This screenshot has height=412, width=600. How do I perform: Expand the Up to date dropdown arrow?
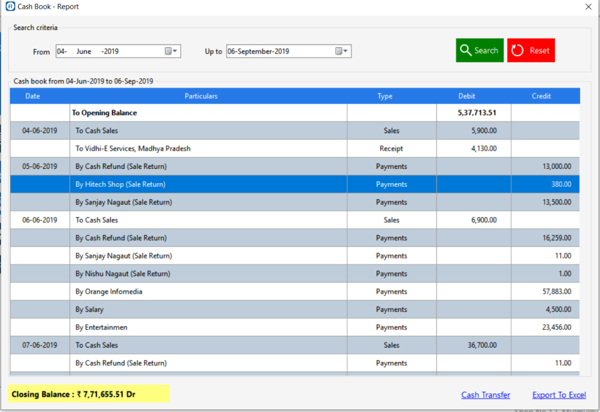(345, 51)
